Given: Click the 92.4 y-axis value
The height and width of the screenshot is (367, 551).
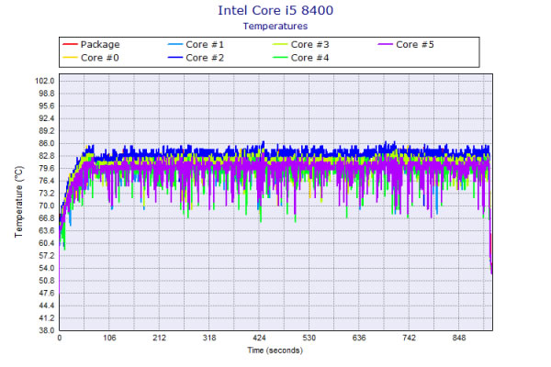Looking at the screenshot, I should click(x=47, y=118).
